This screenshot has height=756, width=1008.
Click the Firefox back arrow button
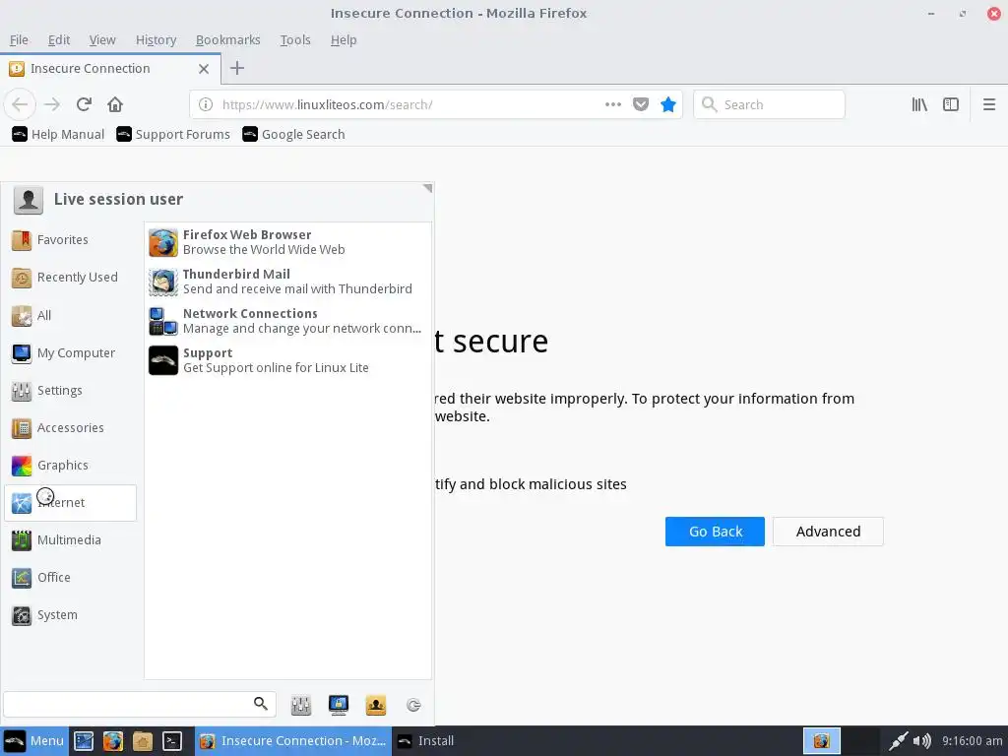(20, 104)
